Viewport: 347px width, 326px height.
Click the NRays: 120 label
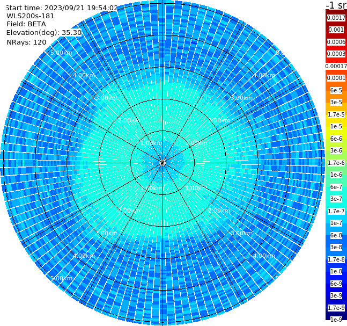pyautogui.click(x=26, y=42)
